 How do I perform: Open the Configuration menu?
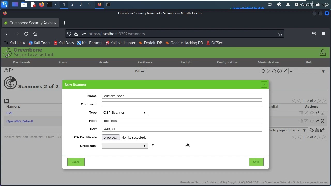(x=227, y=62)
